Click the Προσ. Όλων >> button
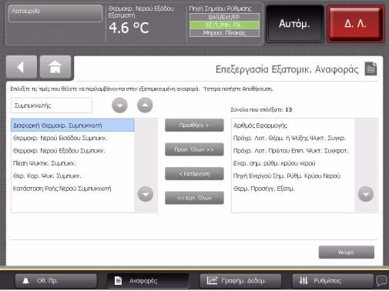The width and height of the screenshot is (389, 291). point(194,149)
